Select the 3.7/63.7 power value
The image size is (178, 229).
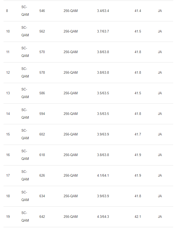point(103,32)
